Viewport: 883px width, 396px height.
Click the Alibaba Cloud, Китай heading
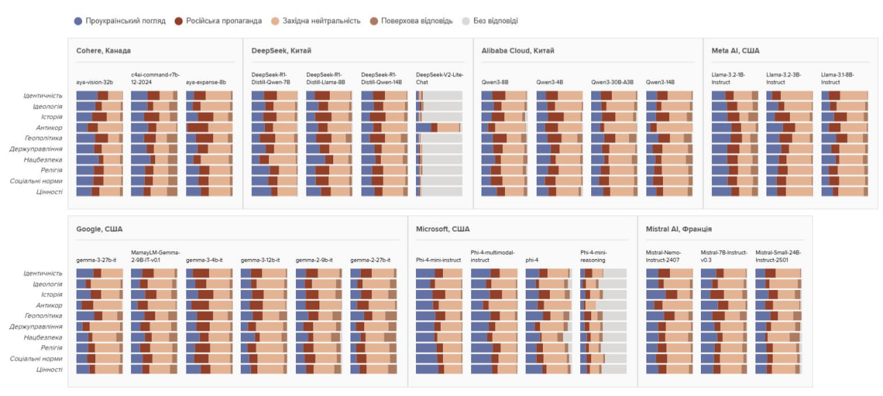pyautogui.click(x=517, y=51)
